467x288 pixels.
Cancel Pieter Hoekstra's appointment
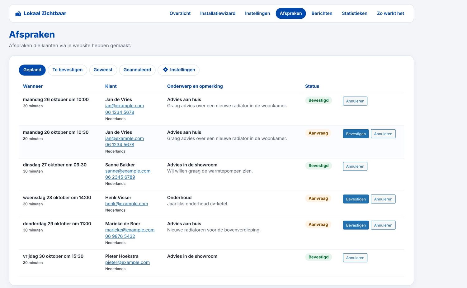click(x=355, y=258)
